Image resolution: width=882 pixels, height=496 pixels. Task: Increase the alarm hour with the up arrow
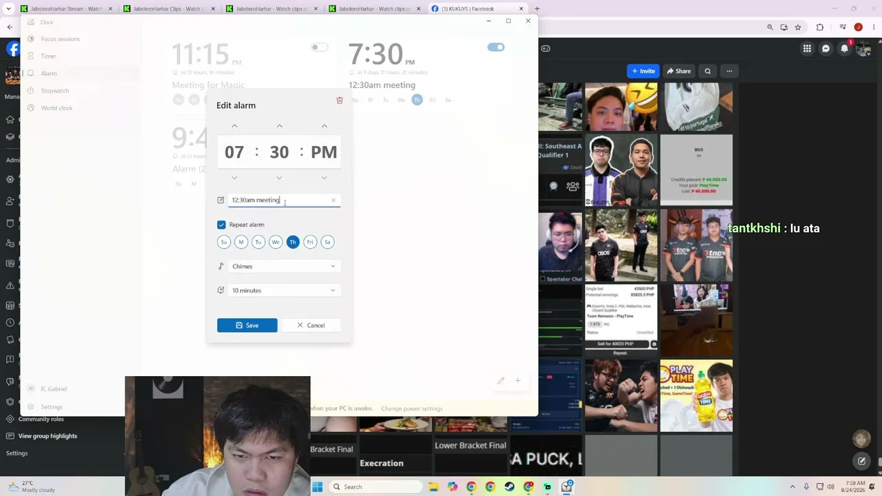pos(234,126)
